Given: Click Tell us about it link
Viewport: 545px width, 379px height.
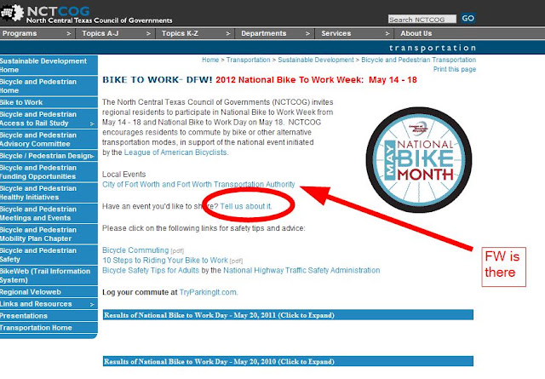Looking at the screenshot, I should pos(245,206).
